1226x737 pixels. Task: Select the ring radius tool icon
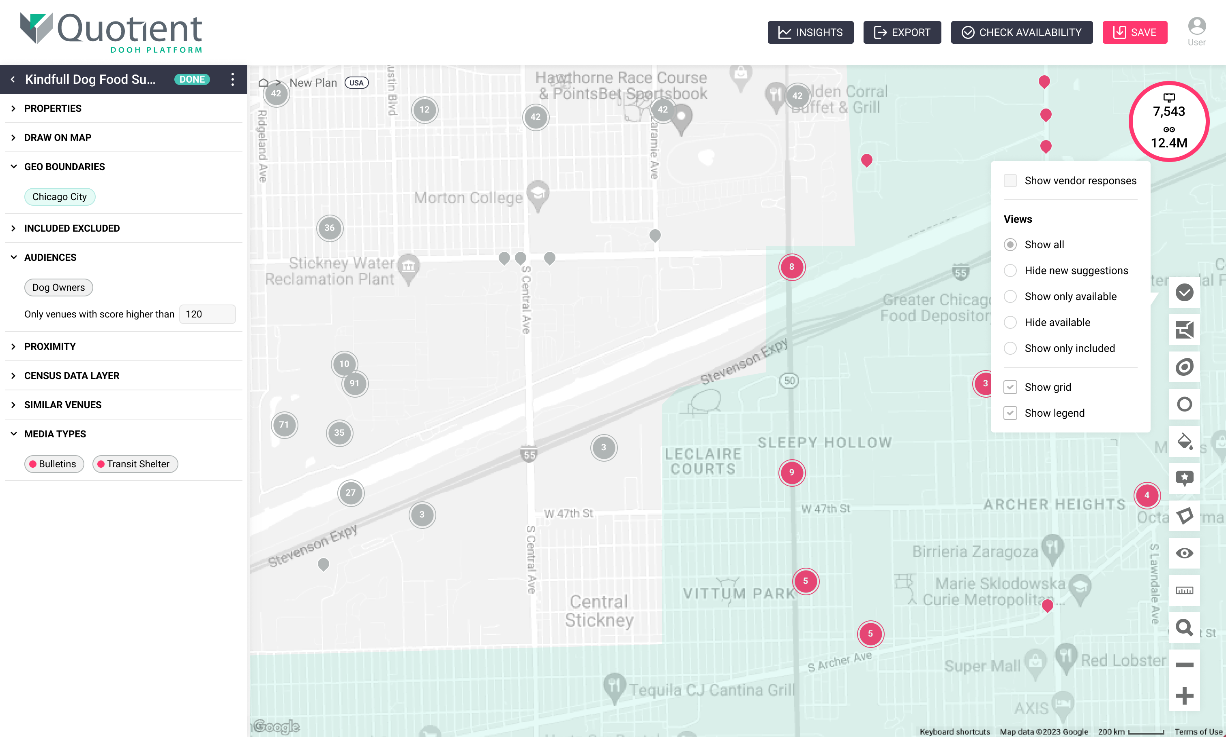(1184, 366)
